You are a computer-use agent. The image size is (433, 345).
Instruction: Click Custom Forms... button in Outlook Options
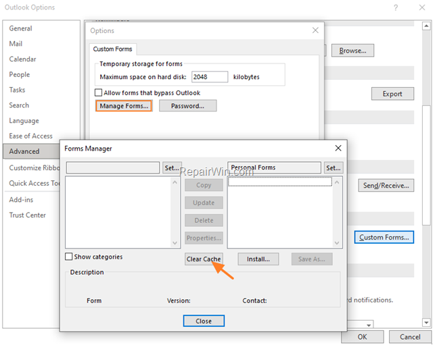(384, 237)
